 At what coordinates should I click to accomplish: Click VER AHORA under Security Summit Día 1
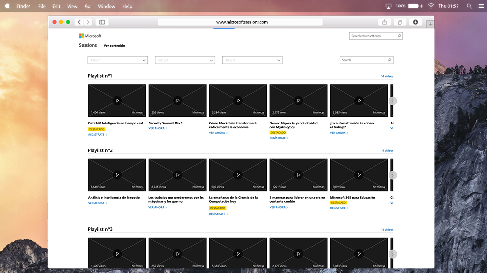158,128
